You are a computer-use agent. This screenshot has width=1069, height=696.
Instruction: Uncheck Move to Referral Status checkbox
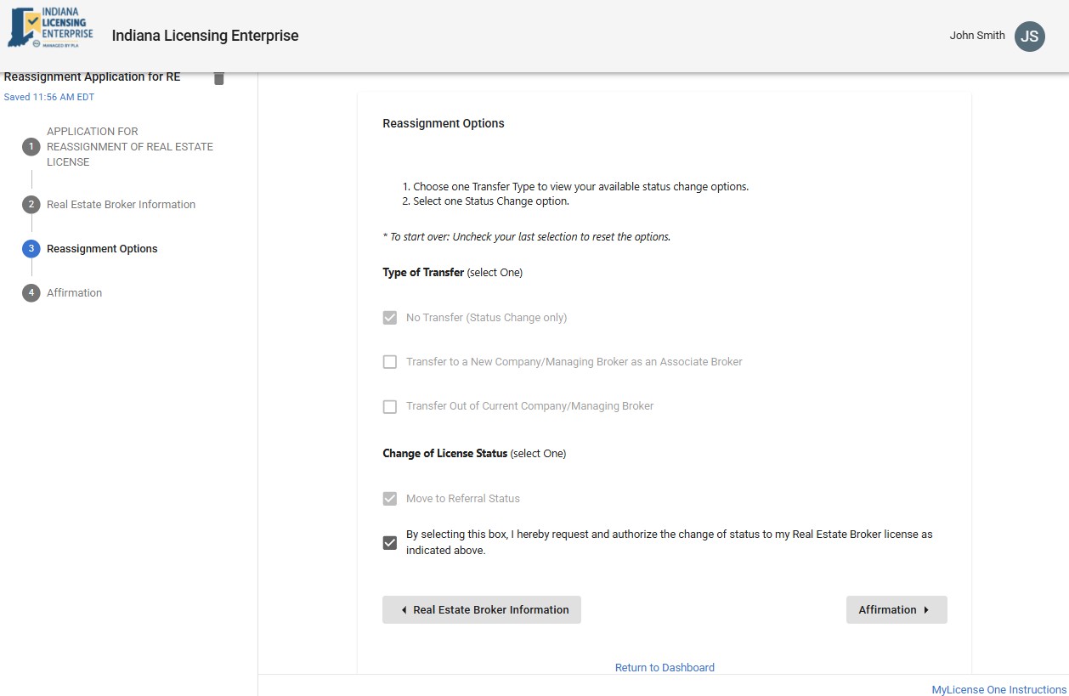390,499
